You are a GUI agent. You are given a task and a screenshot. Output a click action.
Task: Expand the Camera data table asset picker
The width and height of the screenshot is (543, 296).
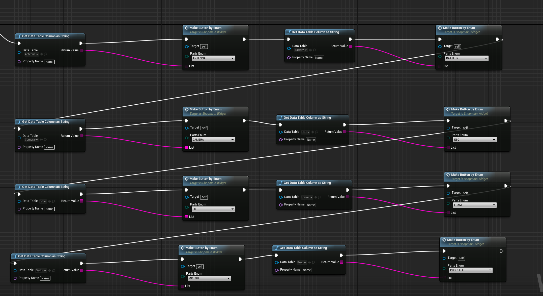[x=31, y=140]
